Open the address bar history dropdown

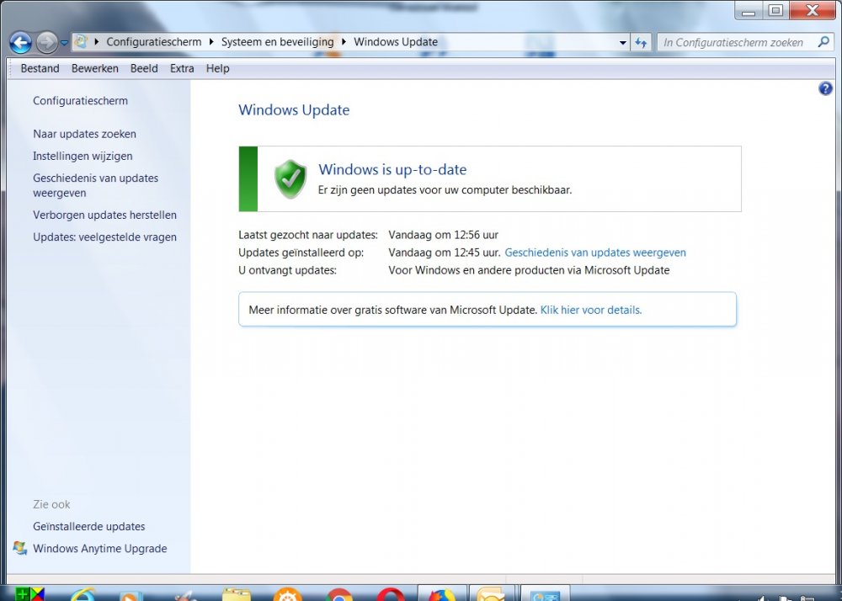point(623,42)
